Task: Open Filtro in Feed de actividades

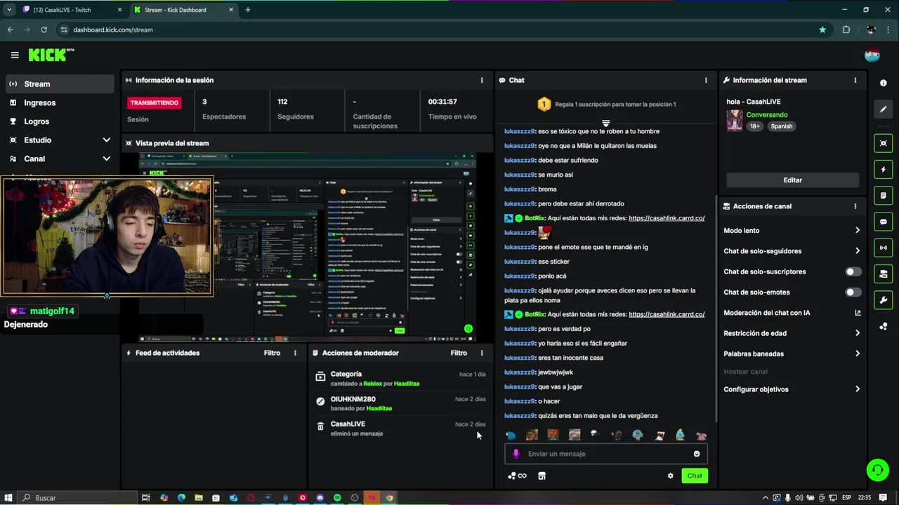Action: point(272,353)
